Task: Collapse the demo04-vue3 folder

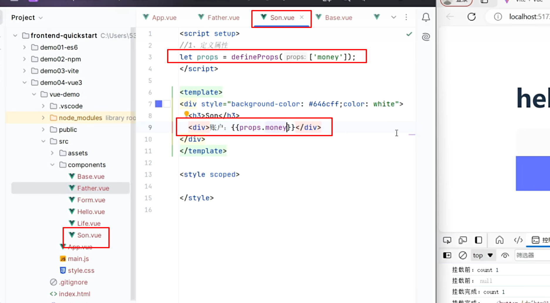Action: (x=24, y=82)
